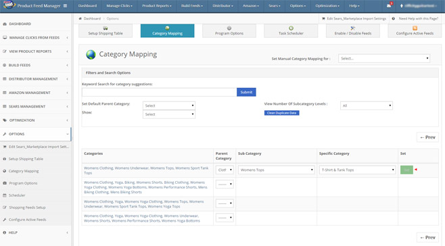The height and width of the screenshot is (246, 445).
Task: Open the Program Options gear tile
Action: coord(229,30)
